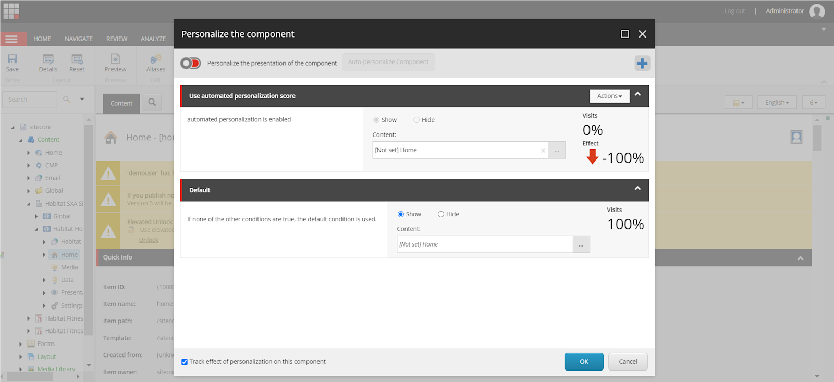
Task: Click the Log out link
Action: pyautogui.click(x=734, y=11)
